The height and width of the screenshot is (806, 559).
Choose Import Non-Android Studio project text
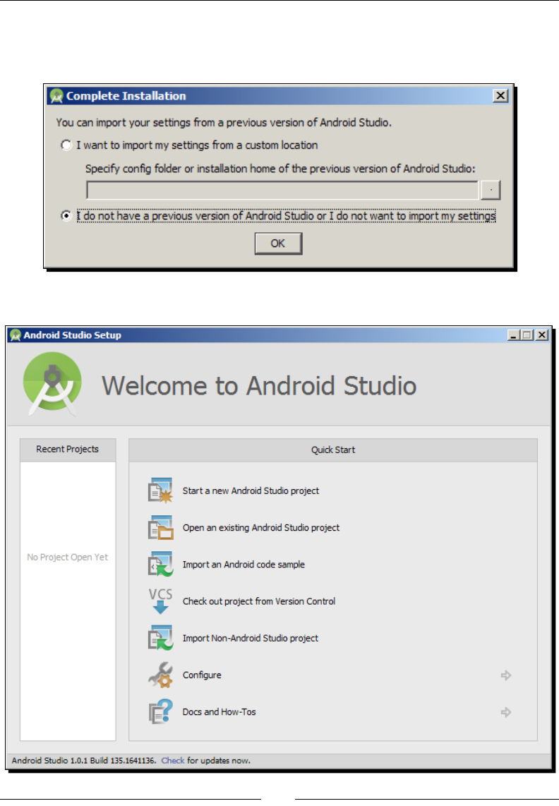coord(250,638)
